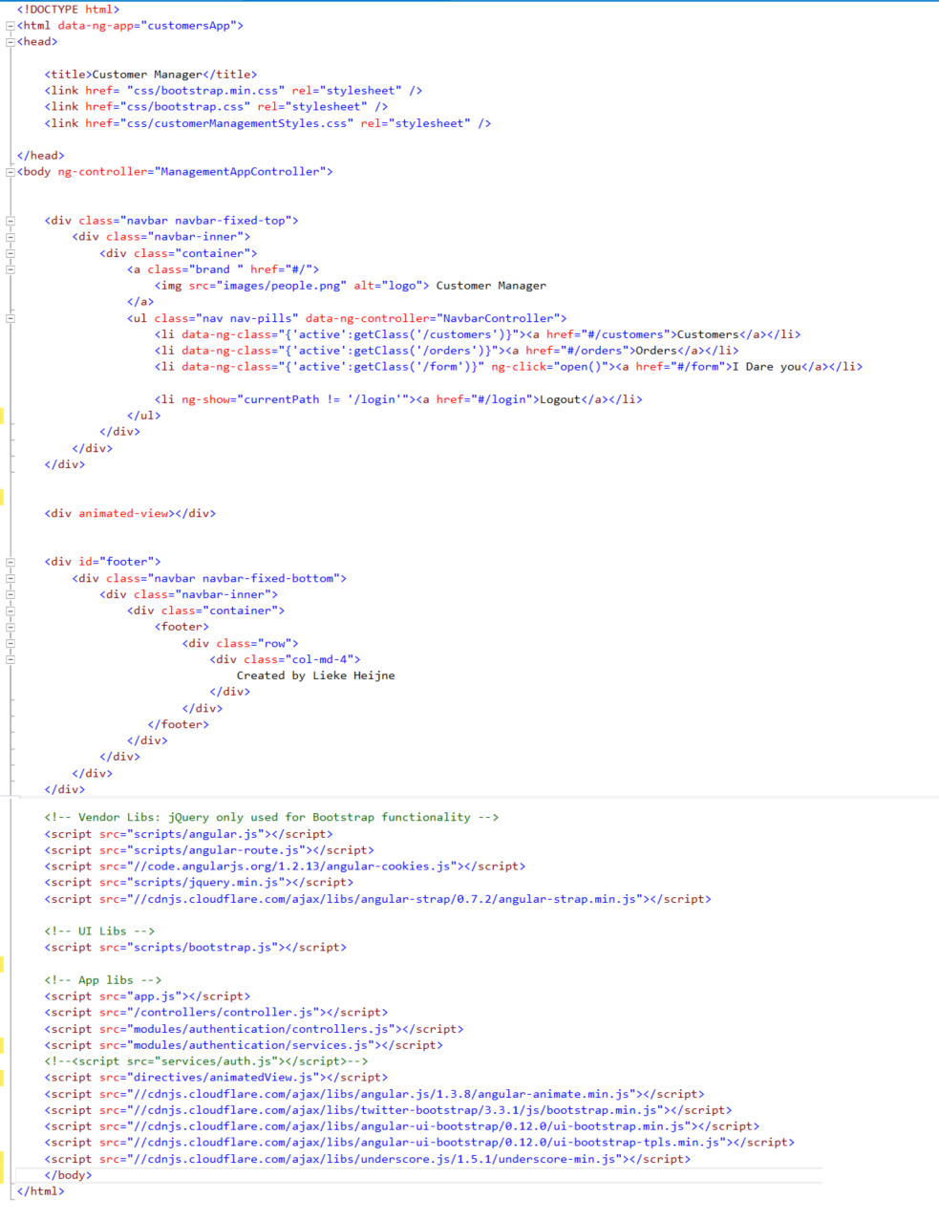Click the angular-animate.min.js script line

click(374, 1094)
